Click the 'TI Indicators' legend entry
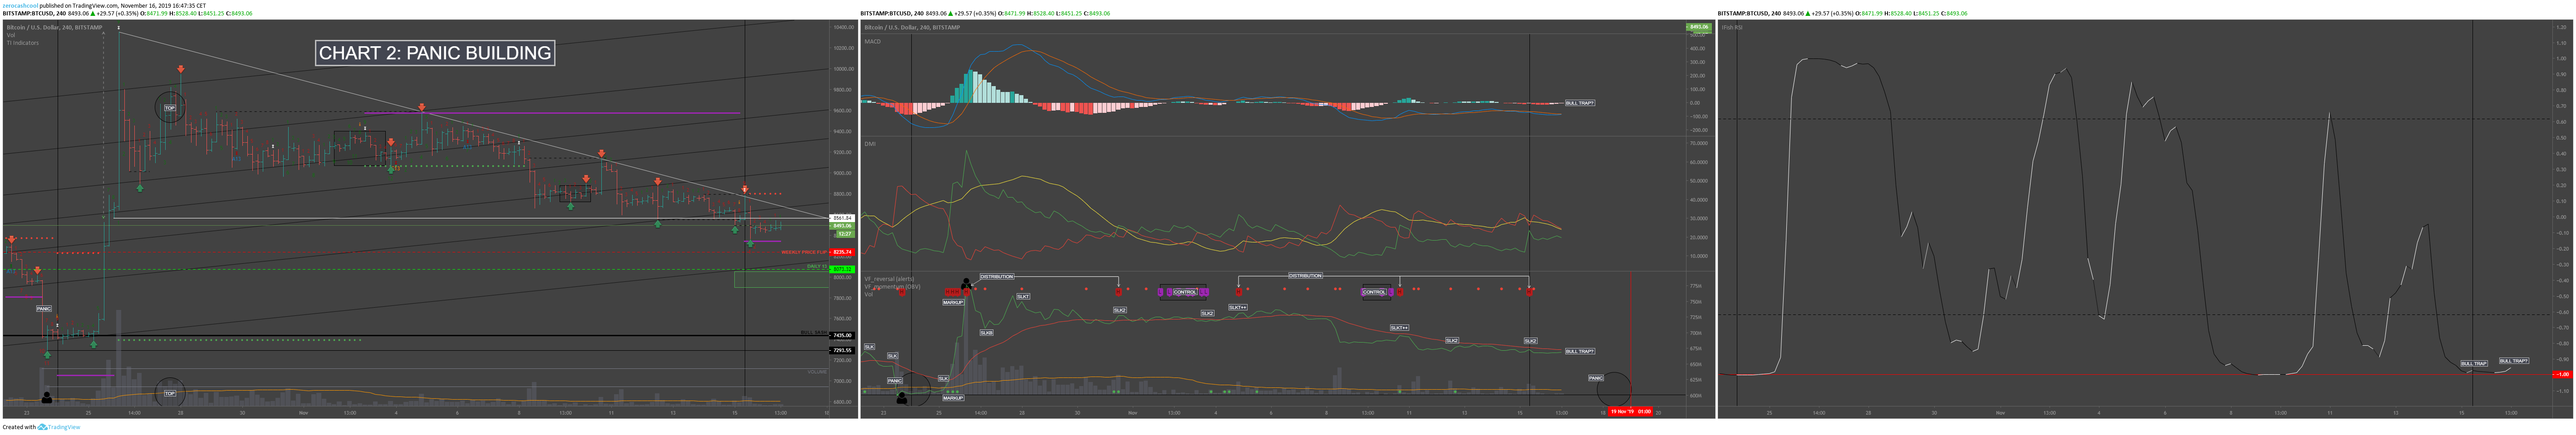 23,43
